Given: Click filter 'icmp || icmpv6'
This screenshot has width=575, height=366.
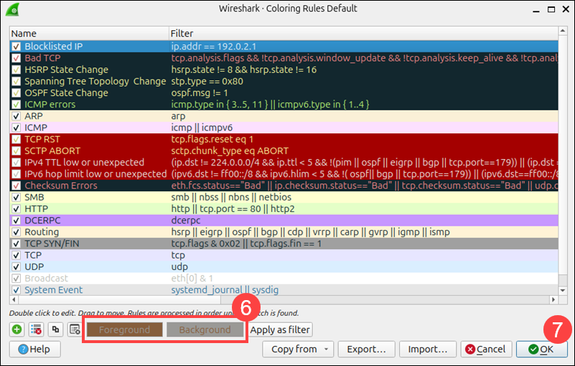Looking at the screenshot, I should pos(202,127).
